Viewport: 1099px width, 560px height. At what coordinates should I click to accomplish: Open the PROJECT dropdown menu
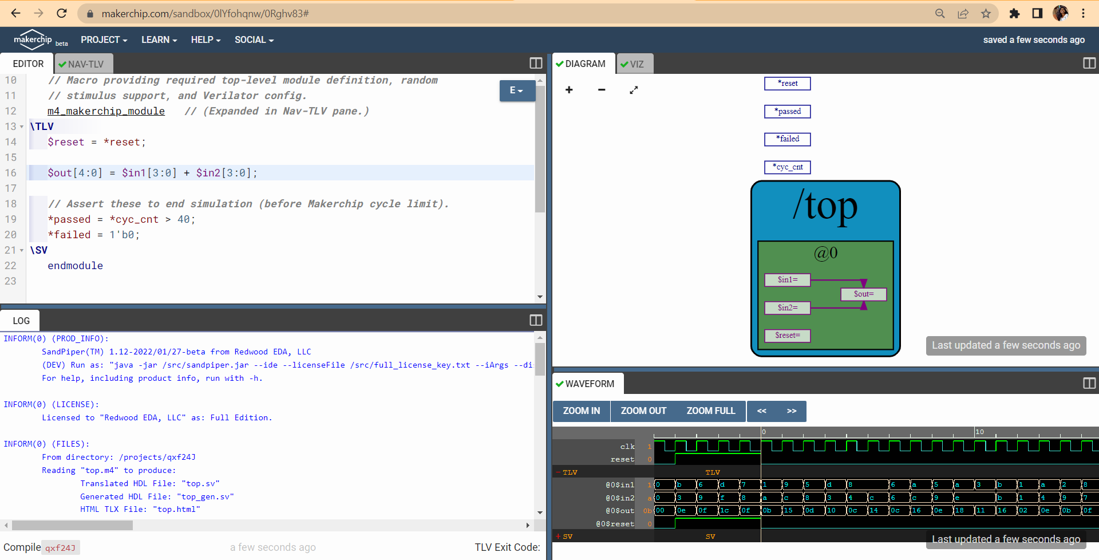pos(104,40)
